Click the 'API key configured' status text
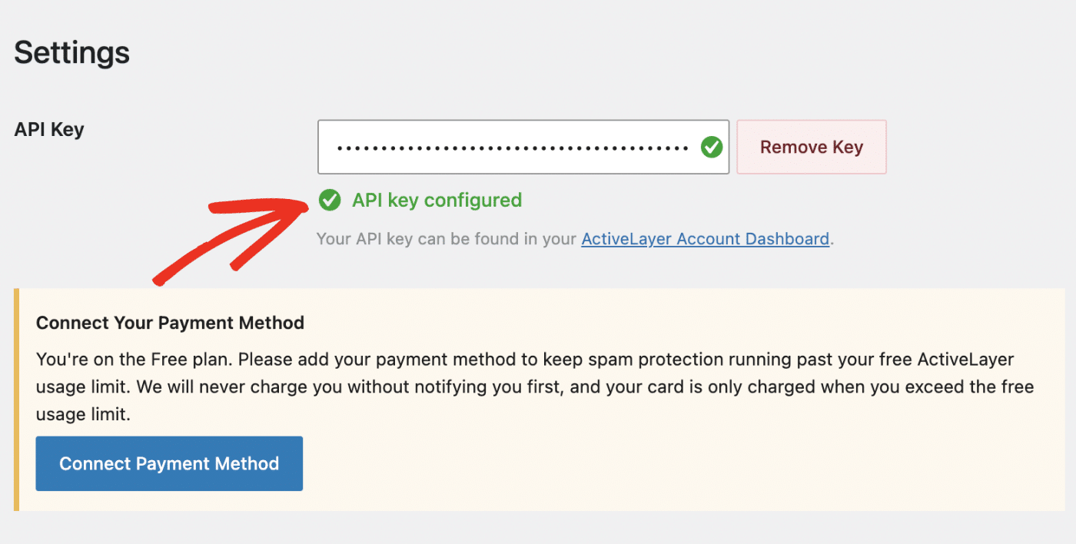 click(x=437, y=201)
